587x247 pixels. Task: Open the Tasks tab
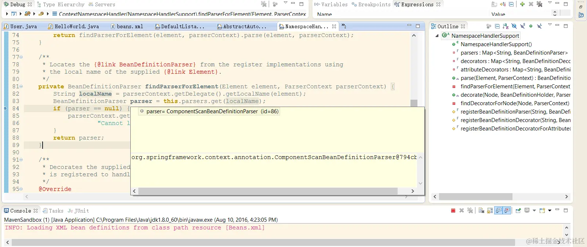53,211
